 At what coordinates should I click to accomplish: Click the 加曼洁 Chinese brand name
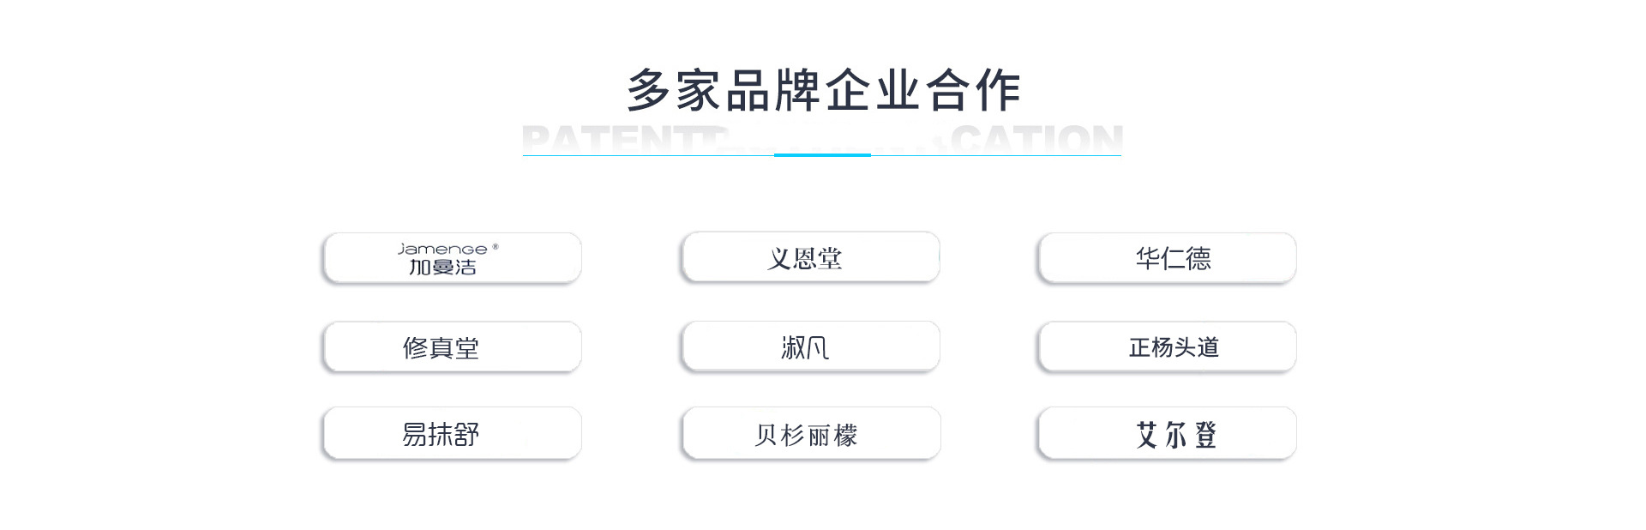442,268
